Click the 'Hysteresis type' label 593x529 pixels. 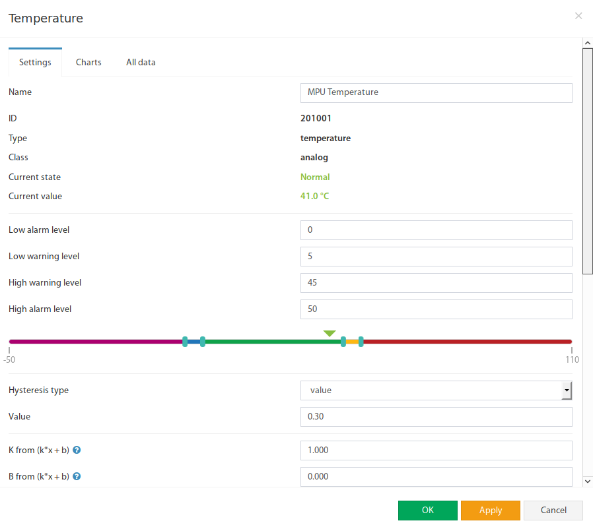pyautogui.click(x=38, y=390)
